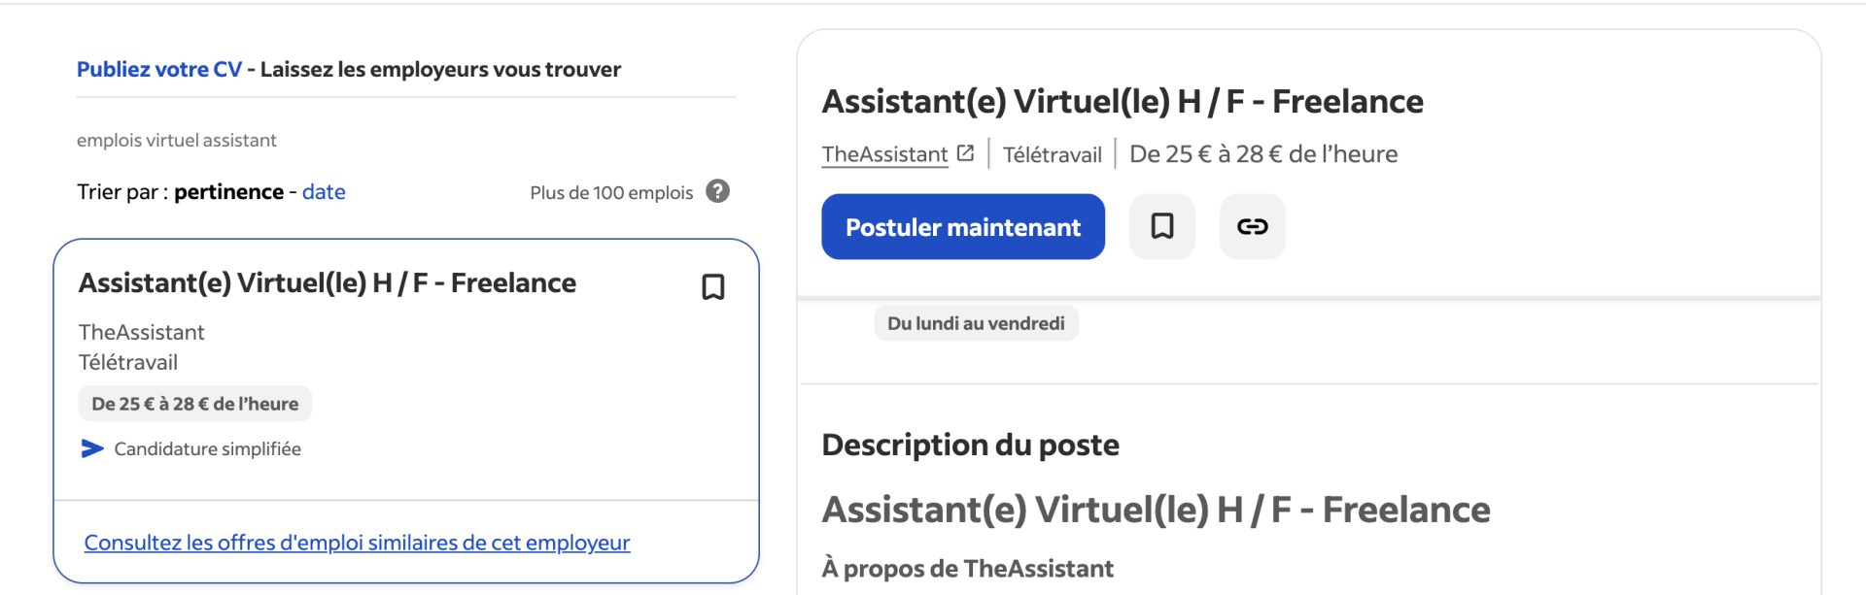Screen dimensions: 1866x595
Task: Open TheAssistant site via external link icon
Action: pos(965,151)
